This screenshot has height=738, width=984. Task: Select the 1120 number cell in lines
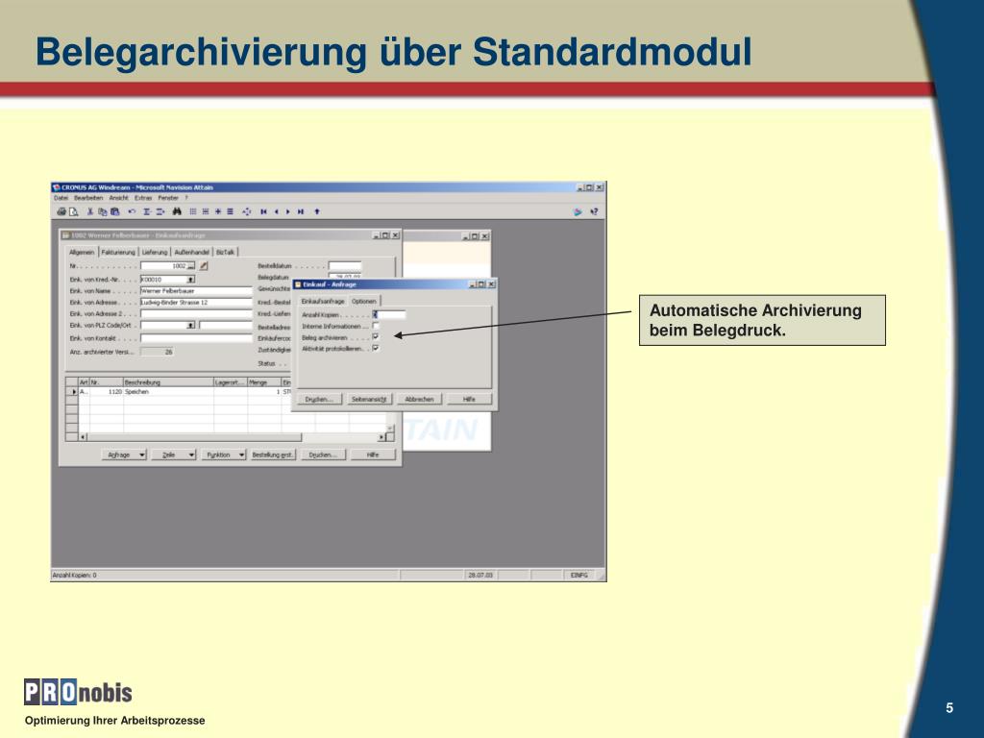(107, 392)
